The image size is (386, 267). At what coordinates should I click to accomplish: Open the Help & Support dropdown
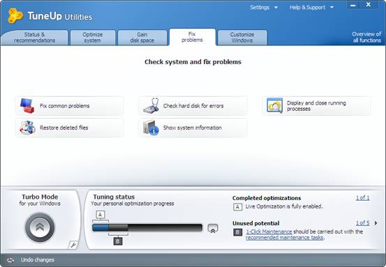tap(311, 8)
